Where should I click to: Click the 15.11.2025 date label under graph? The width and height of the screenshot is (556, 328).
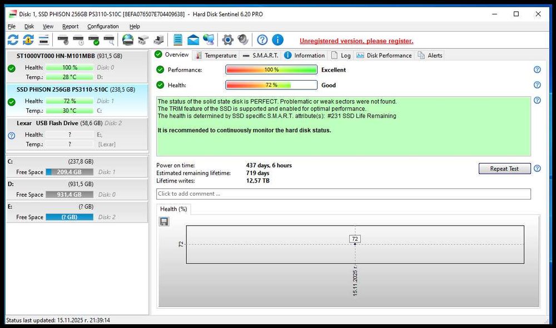click(x=355, y=282)
